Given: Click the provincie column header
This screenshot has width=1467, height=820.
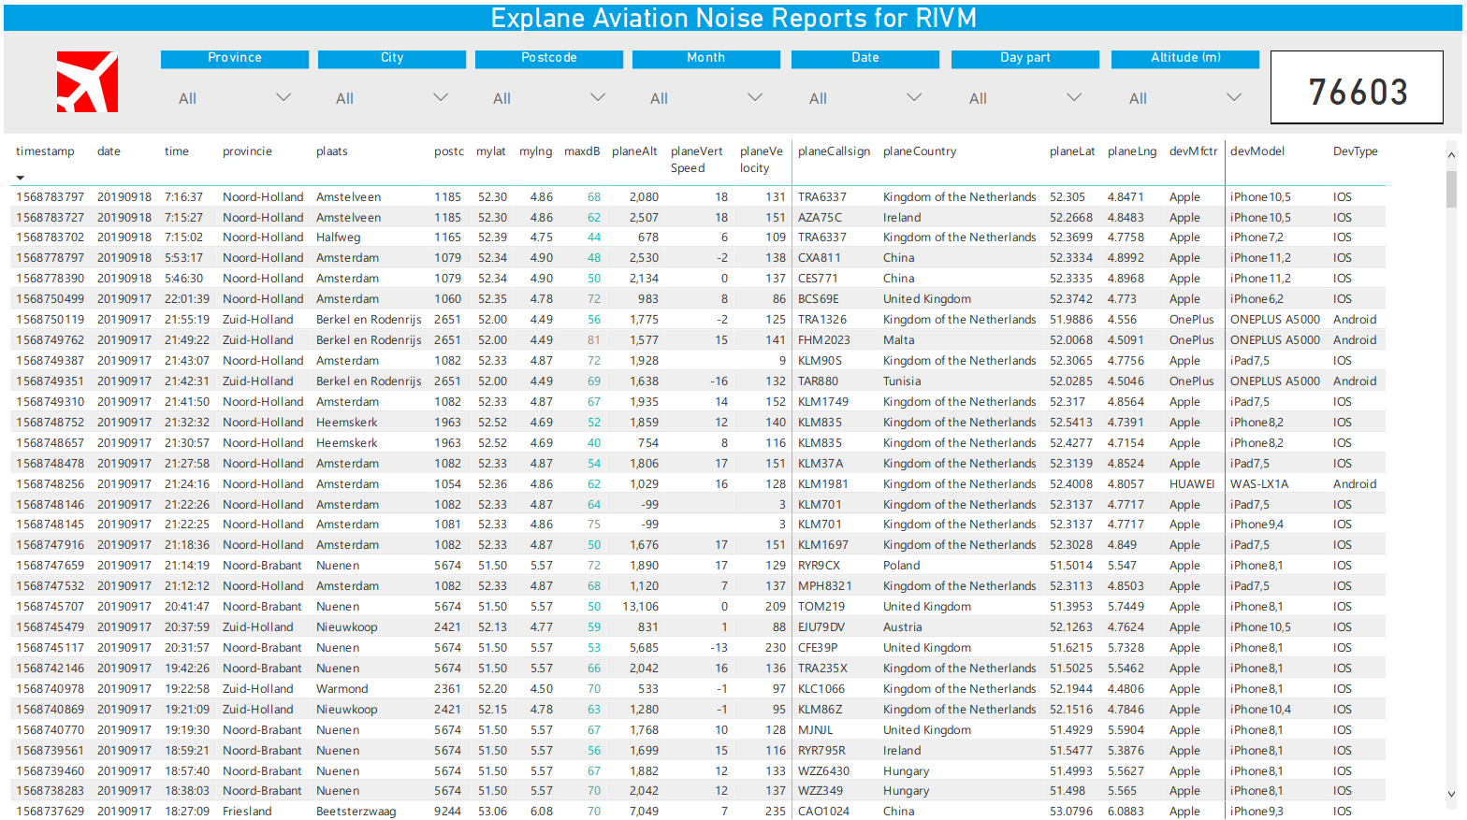Looking at the screenshot, I should [x=247, y=151].
